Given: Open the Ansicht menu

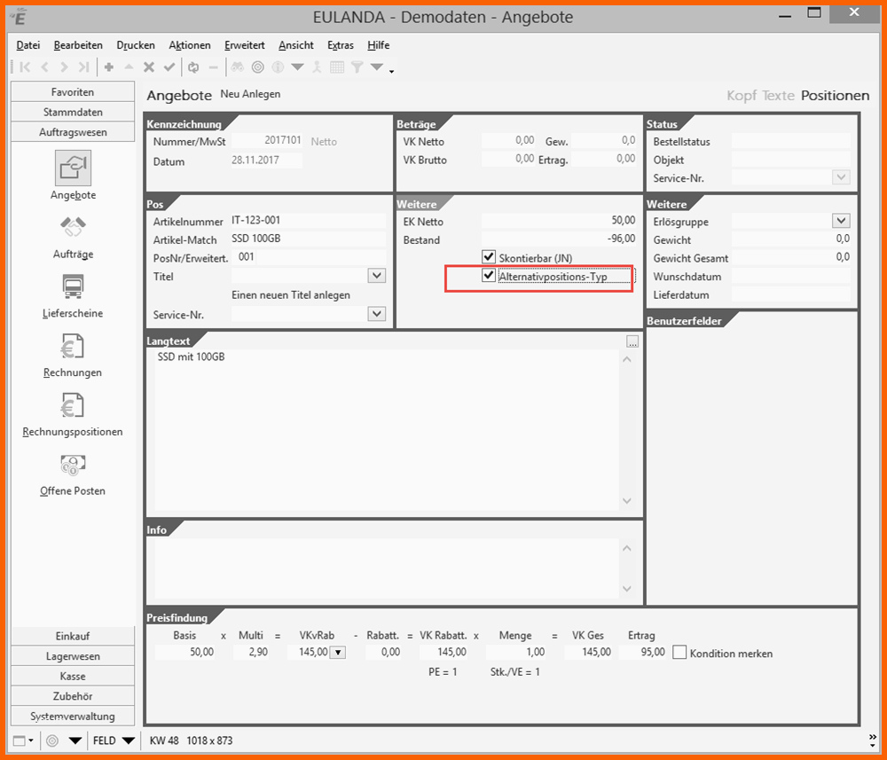Looking at the screenshot, I should click(x=296, y=45).
